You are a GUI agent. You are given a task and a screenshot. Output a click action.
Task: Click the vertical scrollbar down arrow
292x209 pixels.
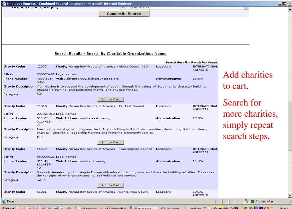click(x=290, y=195)
